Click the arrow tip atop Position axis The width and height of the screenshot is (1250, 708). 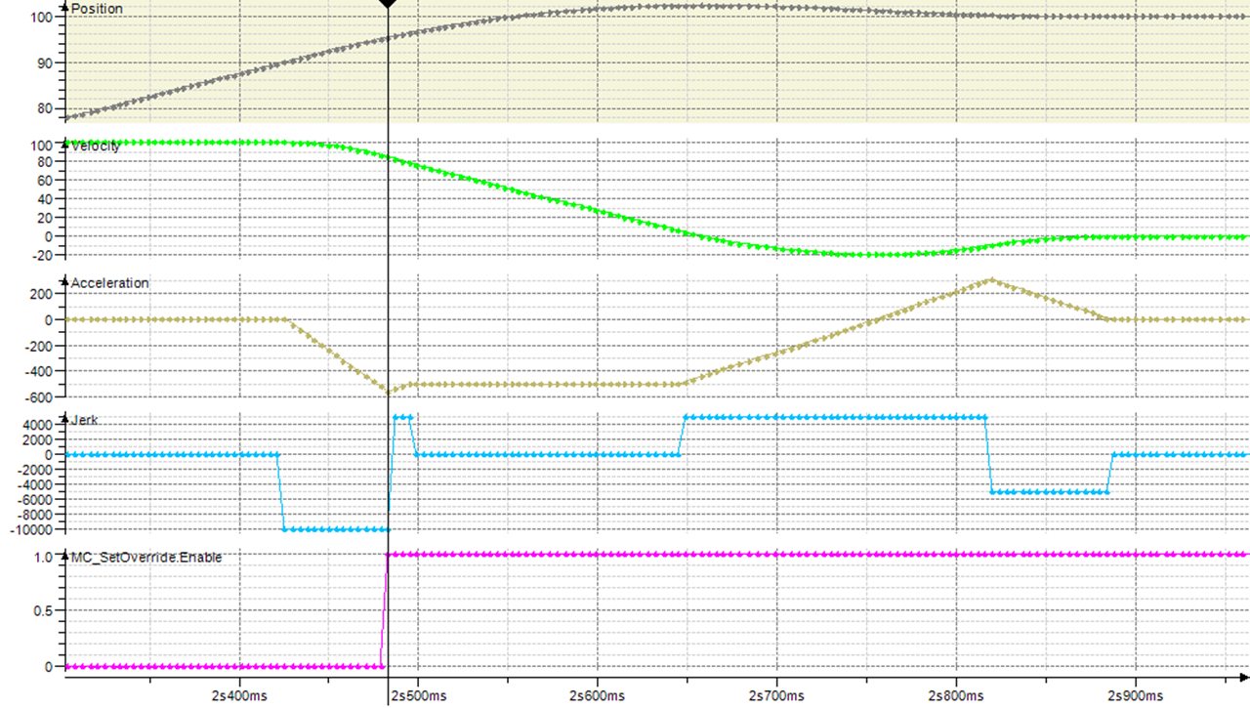[64, 8]
